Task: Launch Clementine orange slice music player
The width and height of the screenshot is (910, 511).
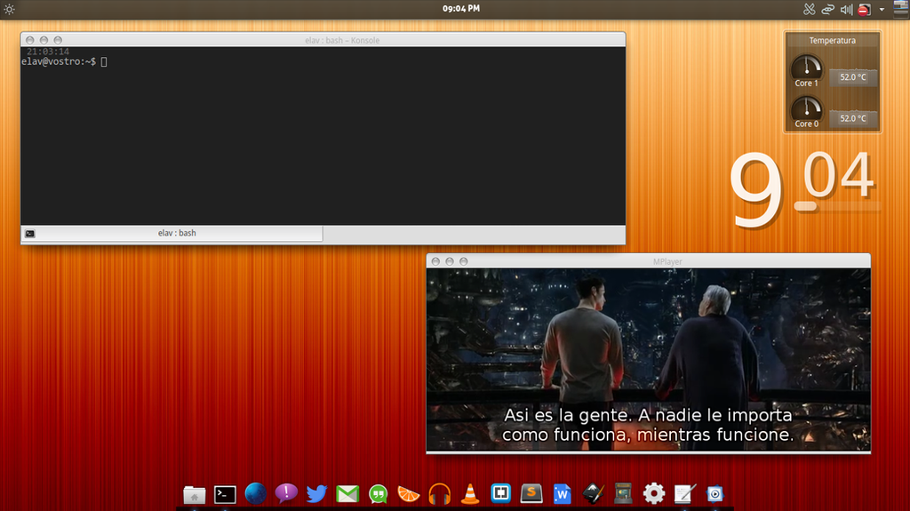Action: pyautogui.click(x=409, y=494)
